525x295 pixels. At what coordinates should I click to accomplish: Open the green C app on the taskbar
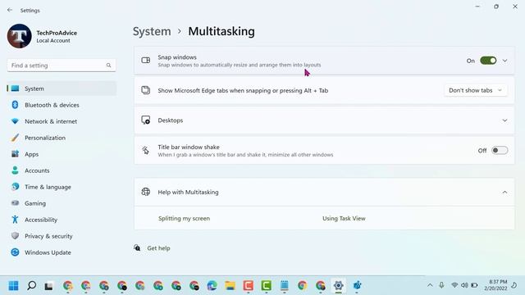(x=266, y=286)
